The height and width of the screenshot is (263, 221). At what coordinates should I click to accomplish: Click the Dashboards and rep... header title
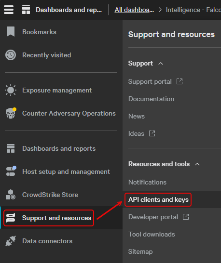click(69, 10)
